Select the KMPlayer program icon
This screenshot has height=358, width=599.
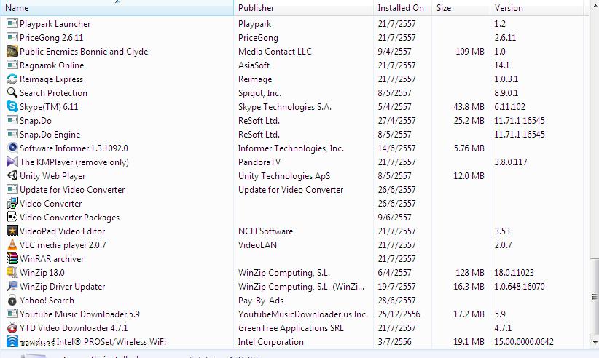coord(12,162)
